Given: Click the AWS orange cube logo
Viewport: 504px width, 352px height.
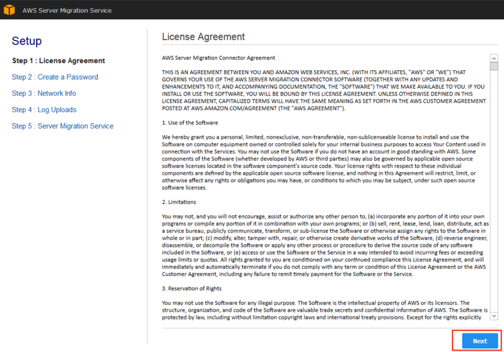Looking at the screenshot, I should (x=9, y=10).
